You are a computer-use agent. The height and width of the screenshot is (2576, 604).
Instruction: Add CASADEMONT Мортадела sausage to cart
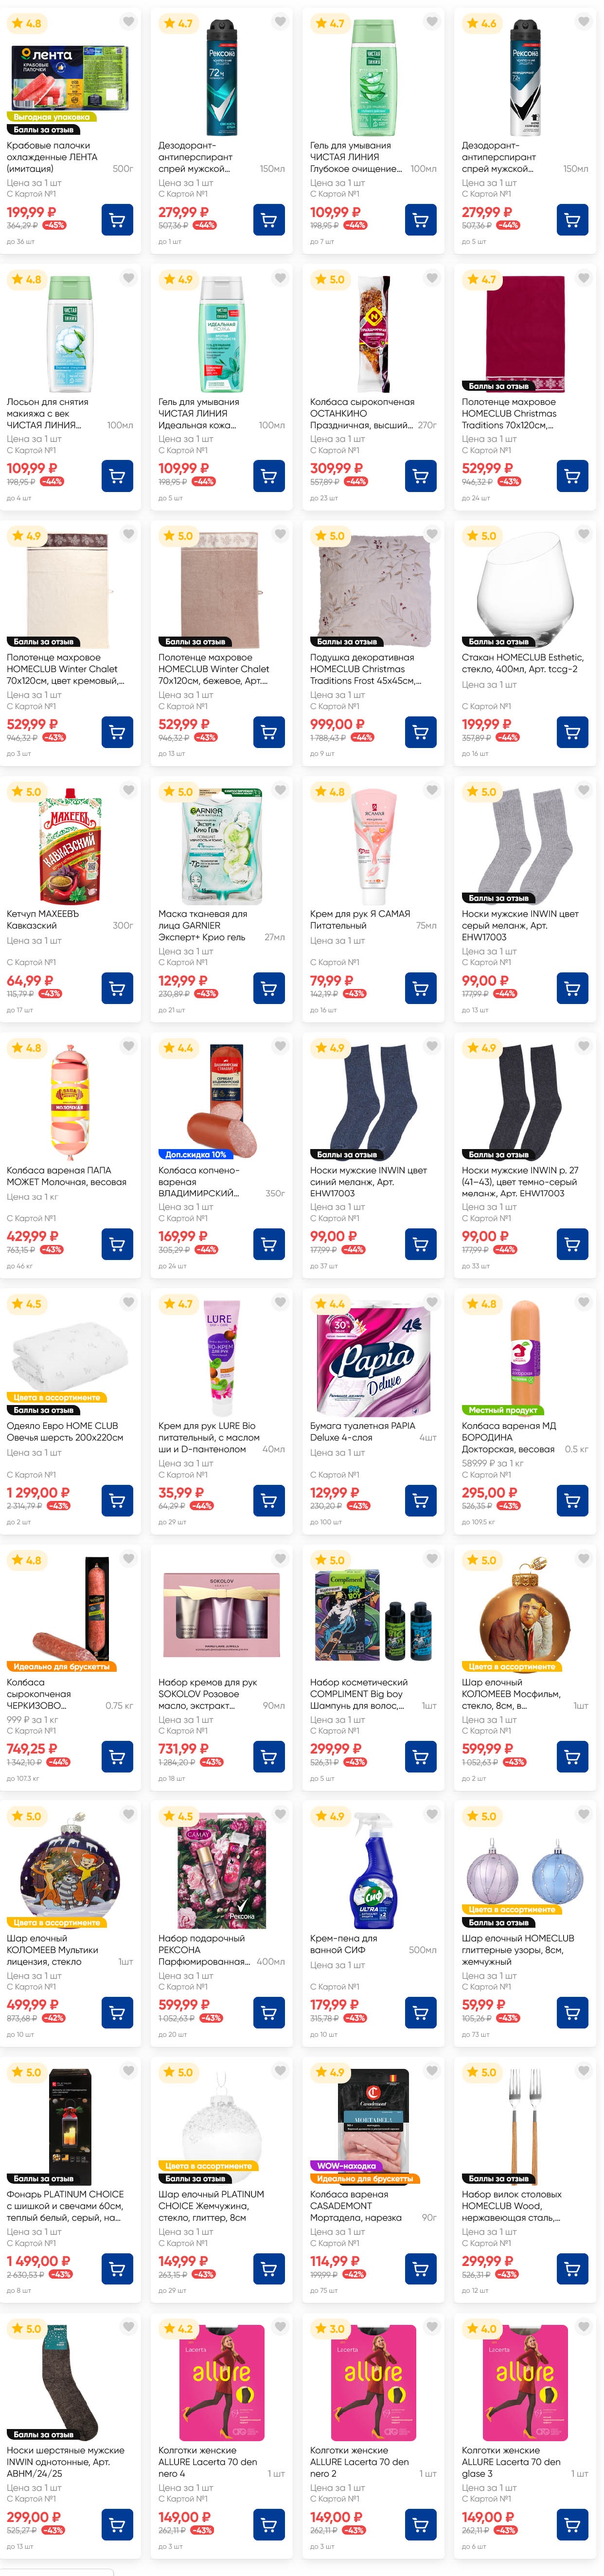point(420,2268)
